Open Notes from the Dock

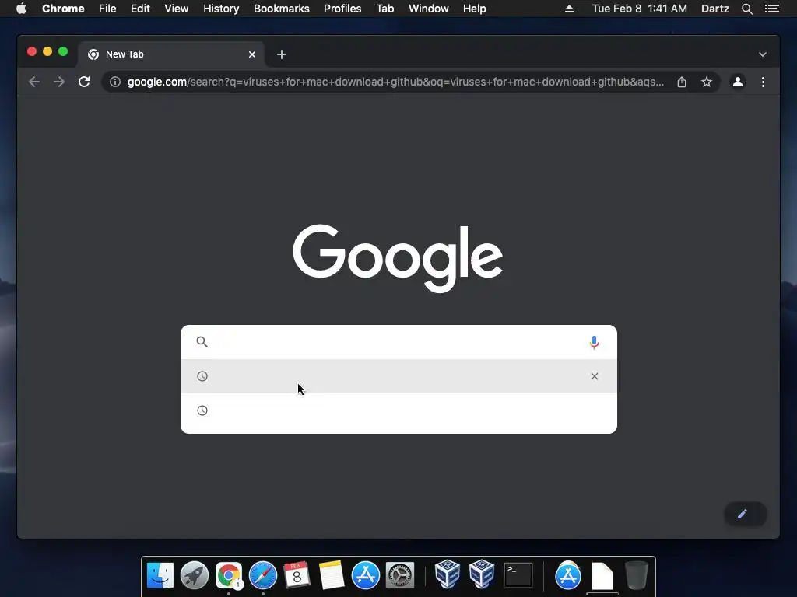coord(332,576)
